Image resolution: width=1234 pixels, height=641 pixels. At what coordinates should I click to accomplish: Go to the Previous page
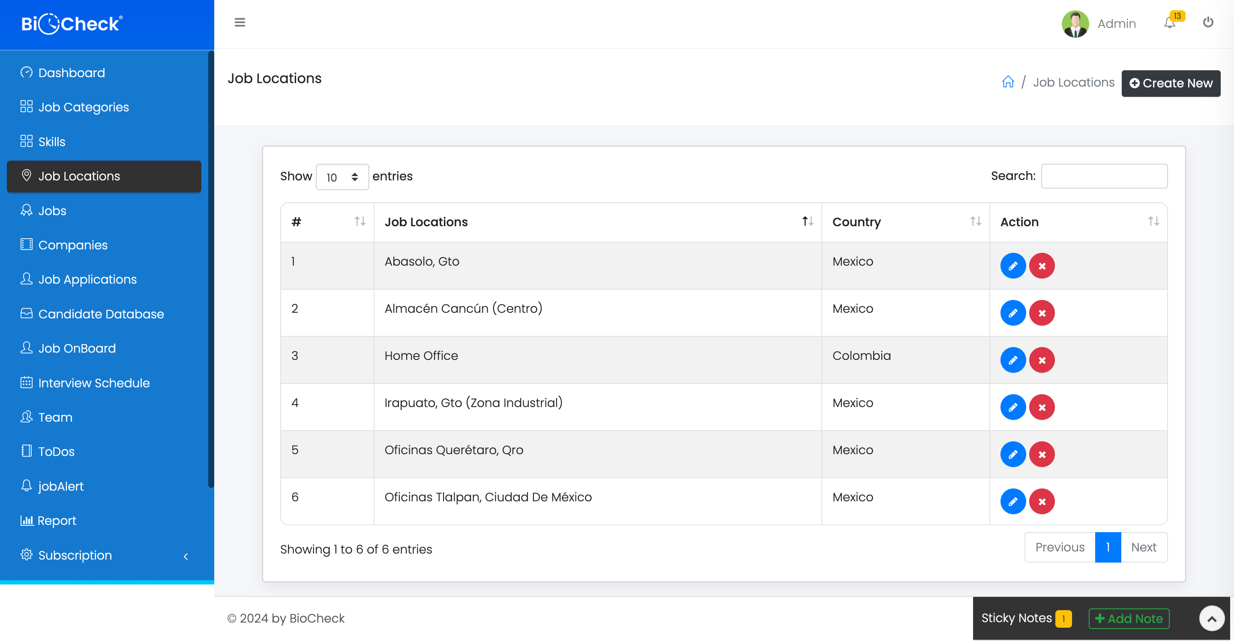coord(1060,547)
